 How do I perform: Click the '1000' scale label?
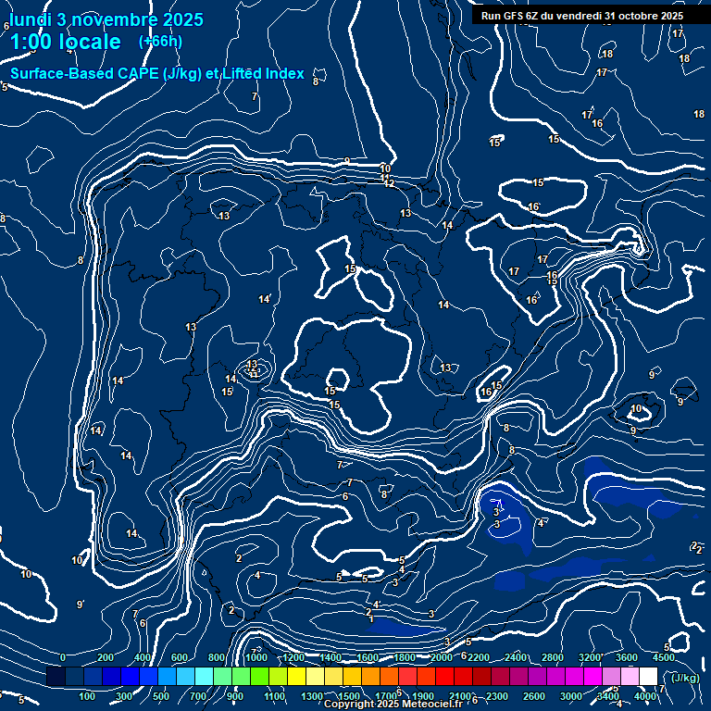tap(256, 657)
